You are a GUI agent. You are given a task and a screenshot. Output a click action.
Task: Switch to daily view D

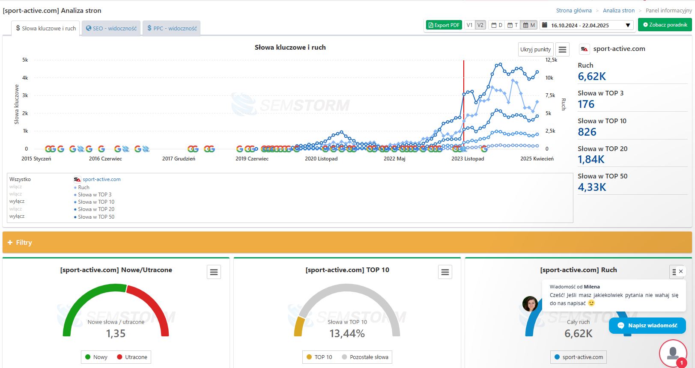(x=497, y=25)
